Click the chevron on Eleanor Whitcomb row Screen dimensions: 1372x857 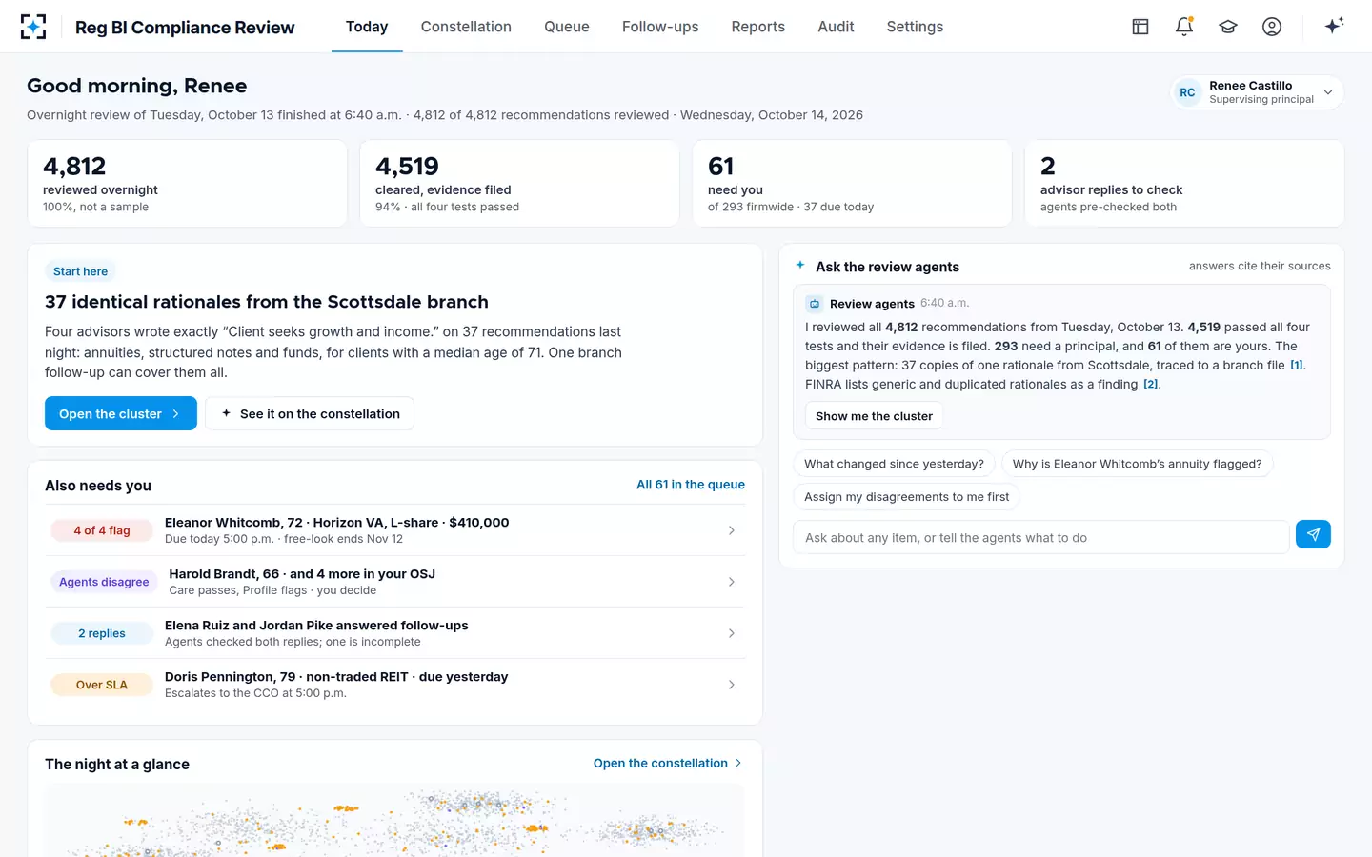[732, 530]
